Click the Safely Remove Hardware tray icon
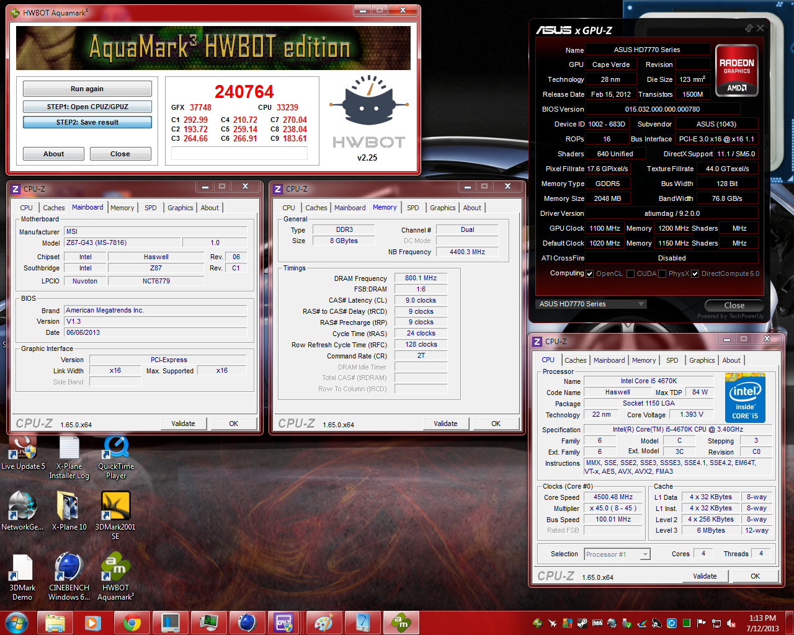Image resolution: width=794 pixels, height=635 pixels. point(627,623)
